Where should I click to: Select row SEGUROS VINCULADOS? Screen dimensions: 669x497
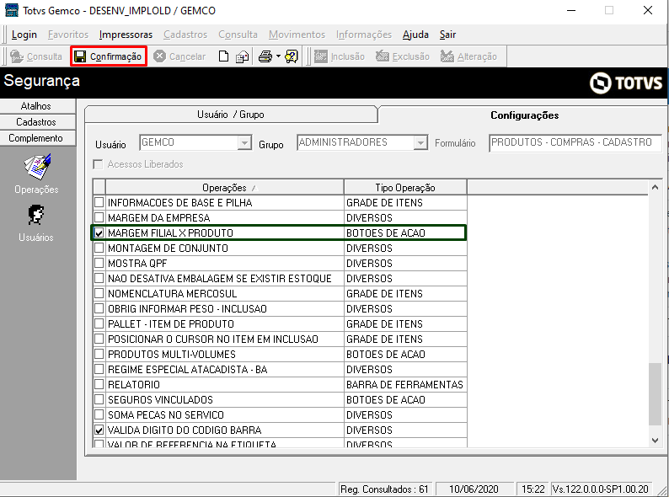280,400
